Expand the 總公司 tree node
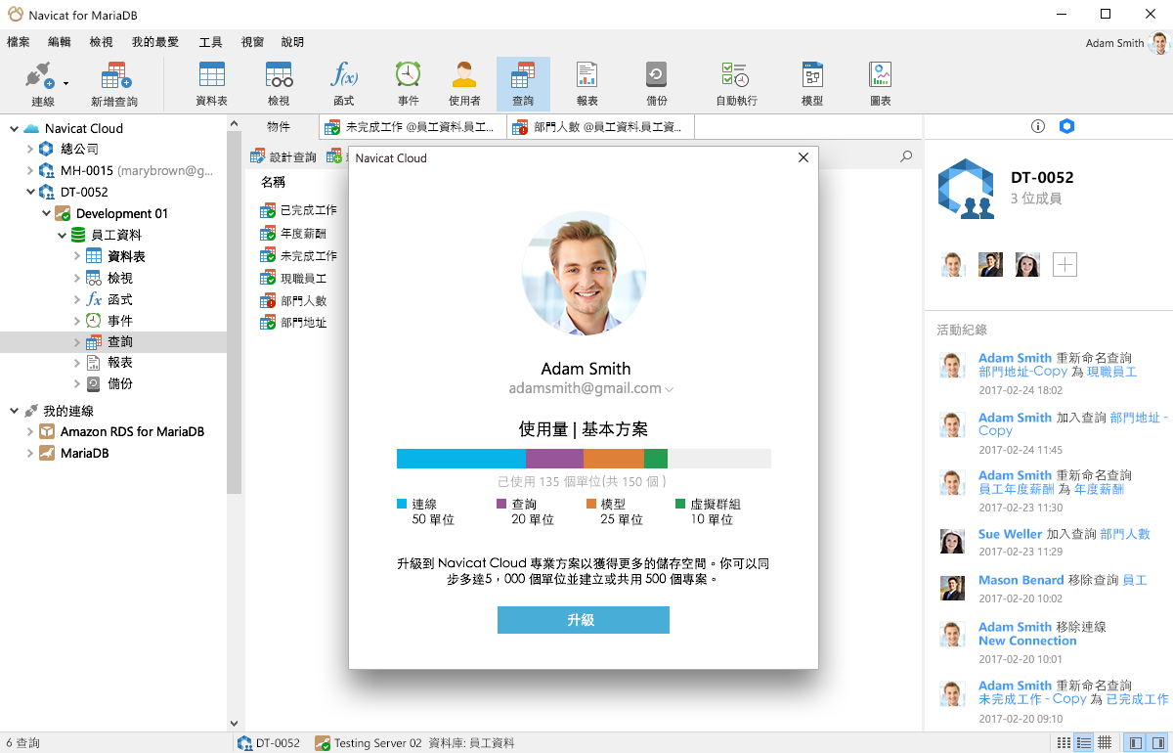Screen dimensions: 1173x753 pos(29,150)
